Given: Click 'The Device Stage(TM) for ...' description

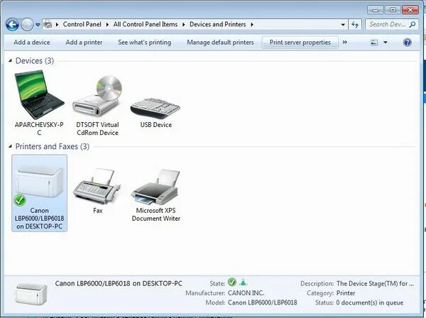Looking at the screenshot, I should point(375,283).
